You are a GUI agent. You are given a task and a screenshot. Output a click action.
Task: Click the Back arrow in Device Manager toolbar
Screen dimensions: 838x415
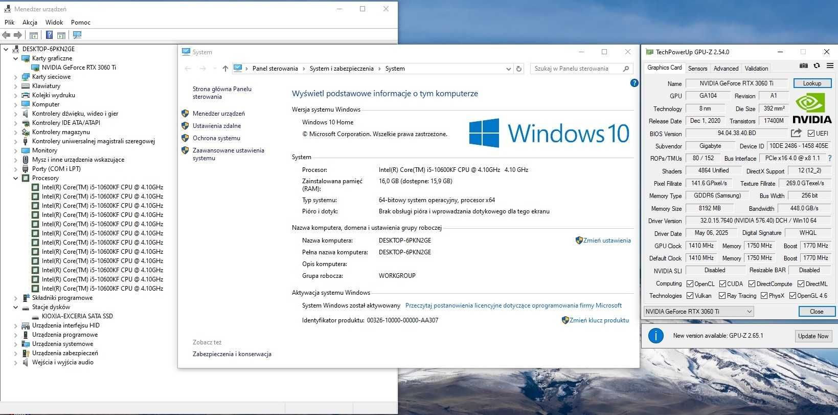(6, 35)
